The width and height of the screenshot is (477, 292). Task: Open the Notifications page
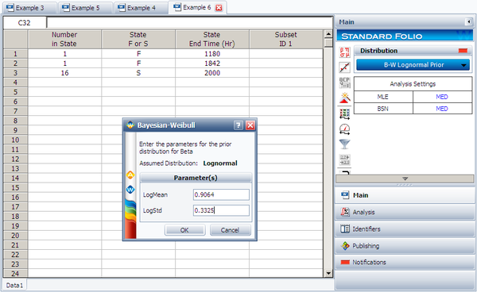pos(405,262)
